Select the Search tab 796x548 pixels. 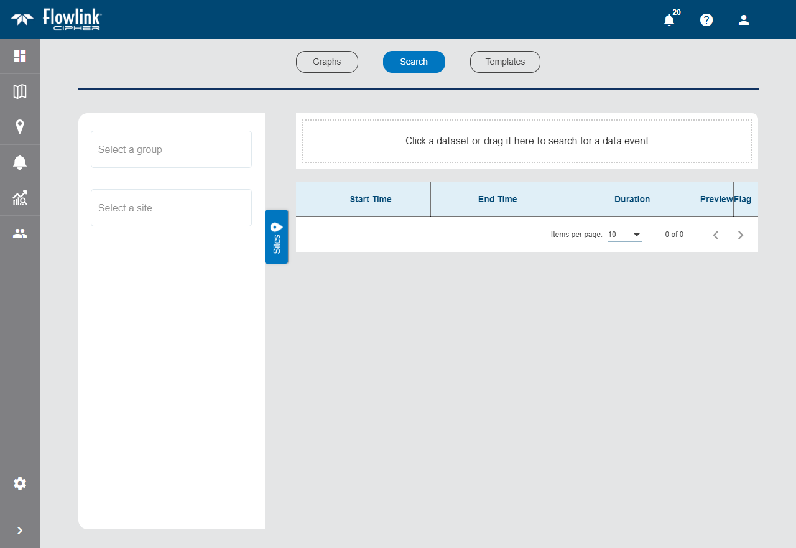coord(414,62)
